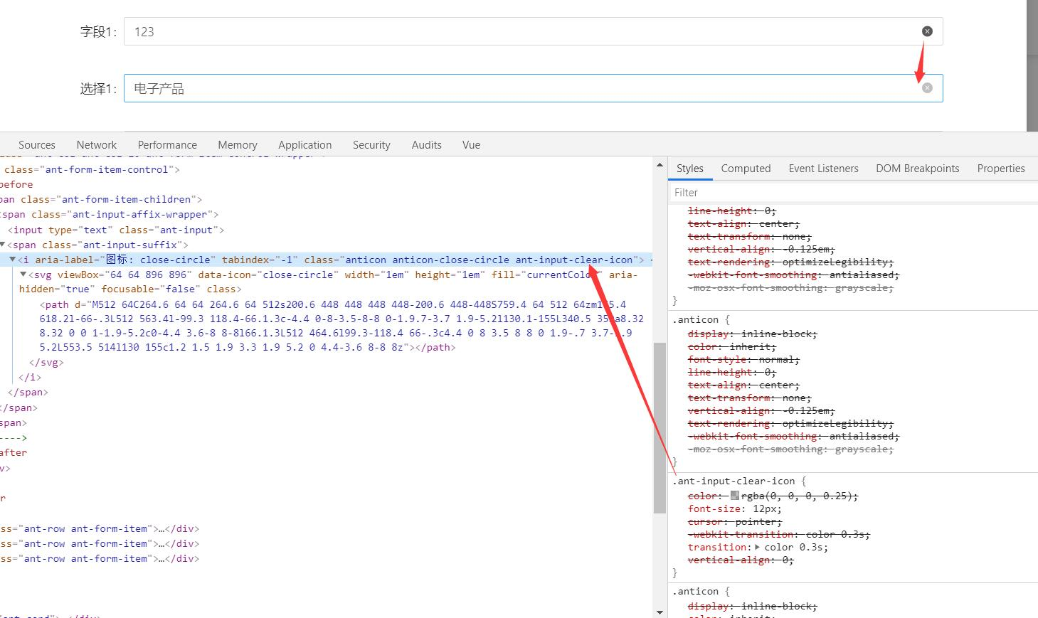The image size is (1038, 618).
Task: Select the Sources panel
Action: 36,144
